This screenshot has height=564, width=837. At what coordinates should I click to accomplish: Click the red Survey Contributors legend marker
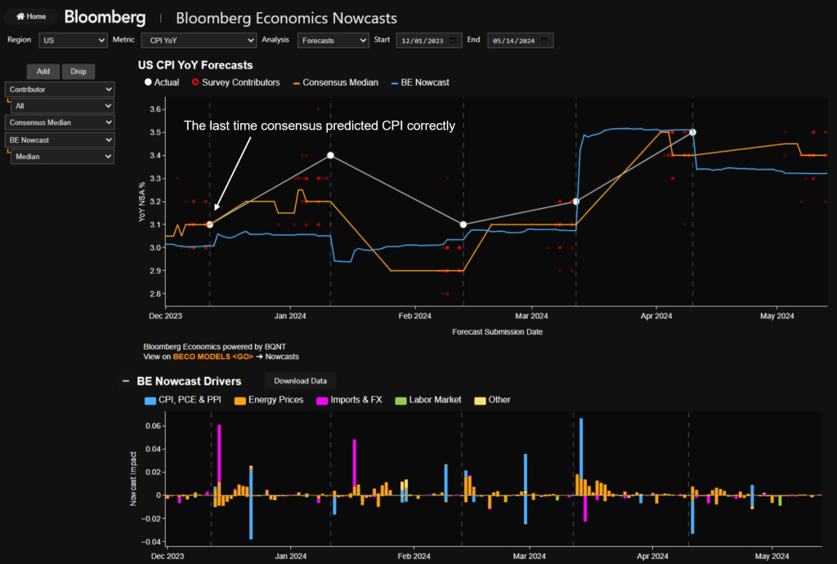(195, 82)
